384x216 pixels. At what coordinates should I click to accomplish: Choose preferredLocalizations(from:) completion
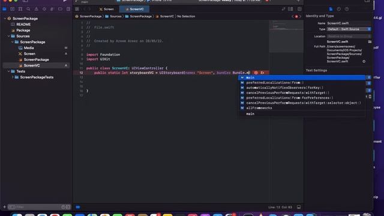click(x=302, y=83)
